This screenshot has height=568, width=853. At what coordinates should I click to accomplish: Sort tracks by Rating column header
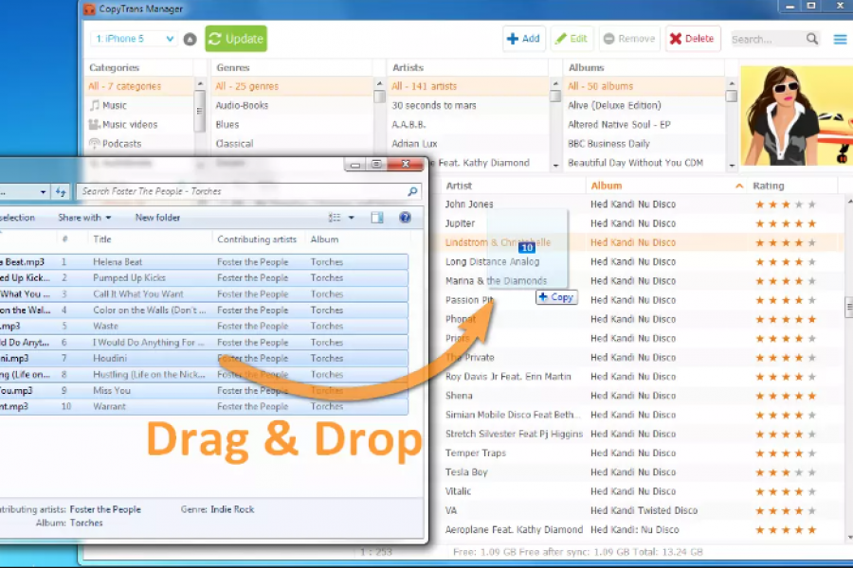tap(769, 186)
